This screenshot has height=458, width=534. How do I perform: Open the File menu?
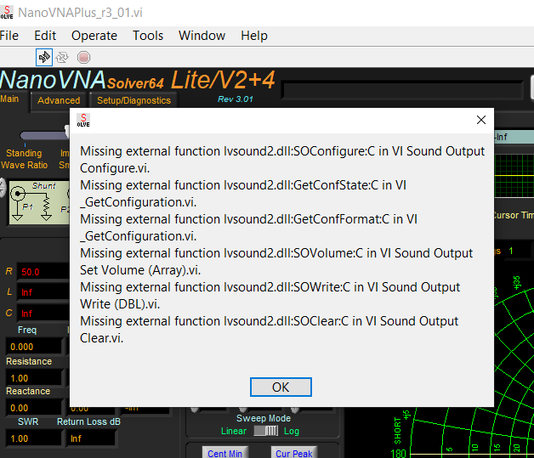9,36
